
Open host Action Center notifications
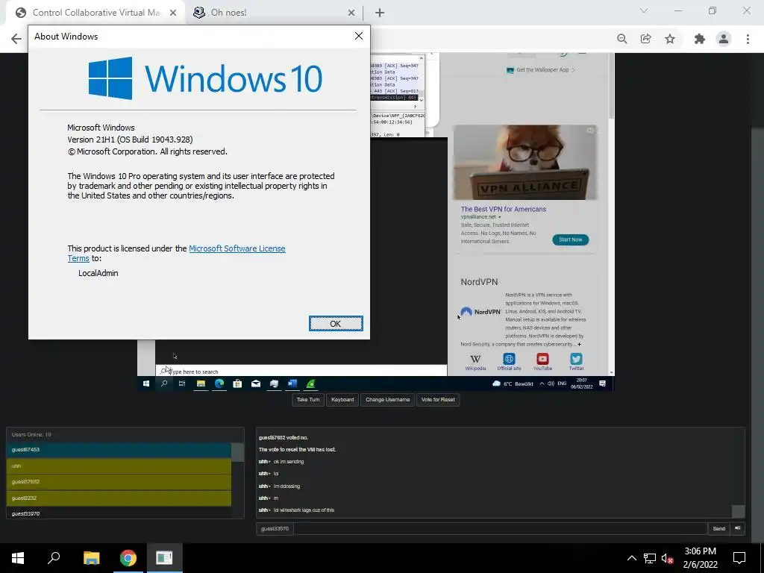coord(739,558)
